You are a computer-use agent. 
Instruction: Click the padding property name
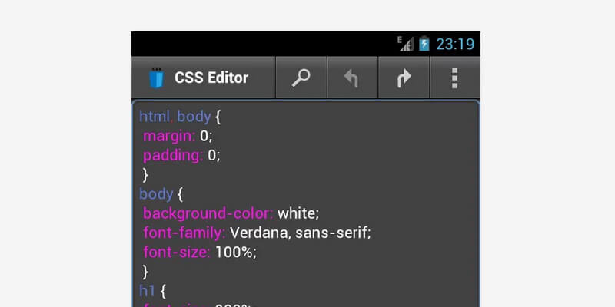(x=173, y=155)
